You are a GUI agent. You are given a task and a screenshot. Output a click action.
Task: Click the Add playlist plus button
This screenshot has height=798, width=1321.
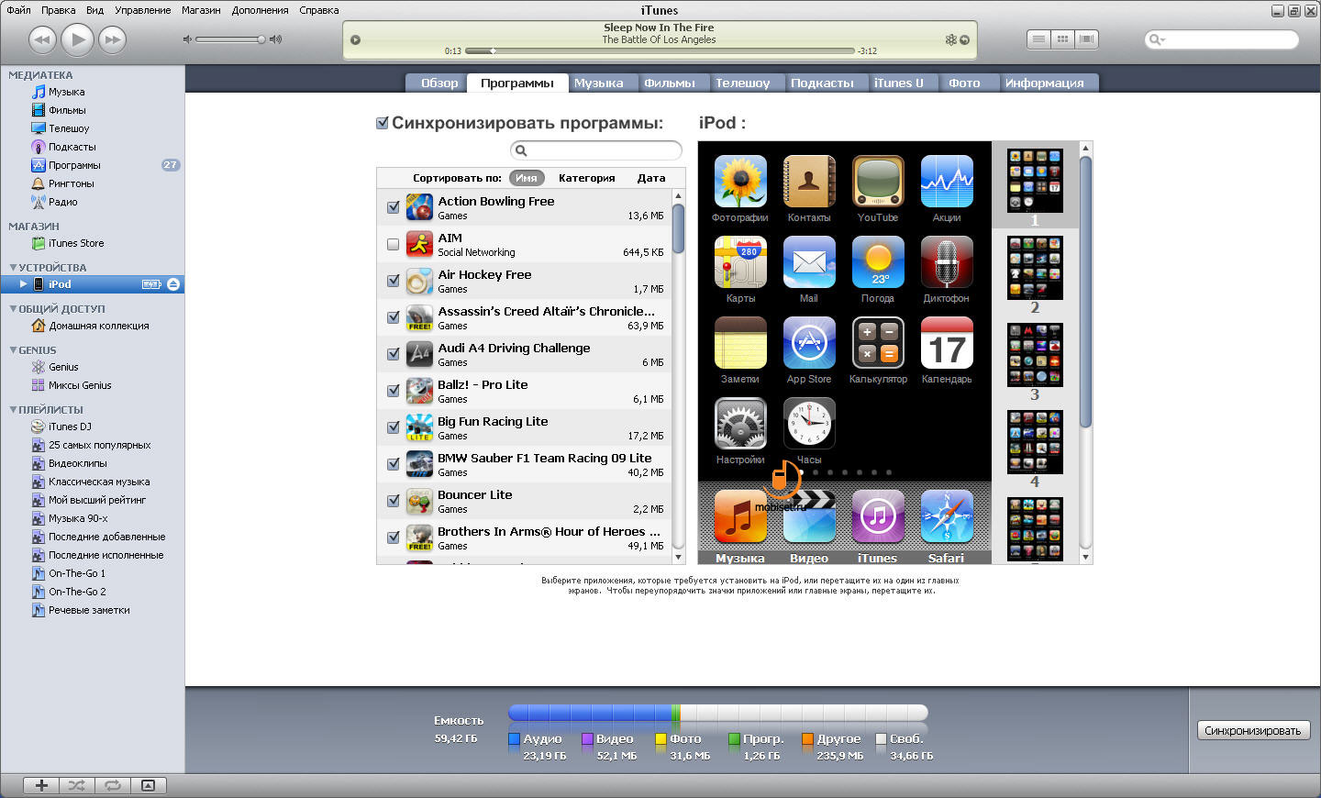tap(41, 785)
